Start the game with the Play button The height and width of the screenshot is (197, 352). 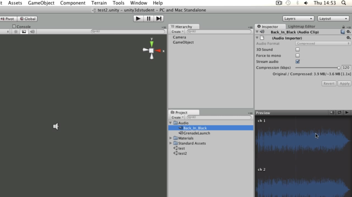pos(138,18)
